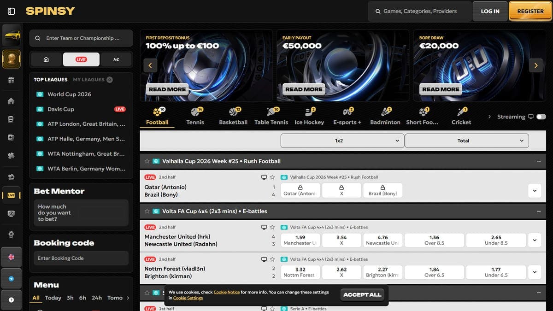The image size is (553, 311).
Task: Star the Manchester United vs Newcastle match
Action: tap(272, 227)
